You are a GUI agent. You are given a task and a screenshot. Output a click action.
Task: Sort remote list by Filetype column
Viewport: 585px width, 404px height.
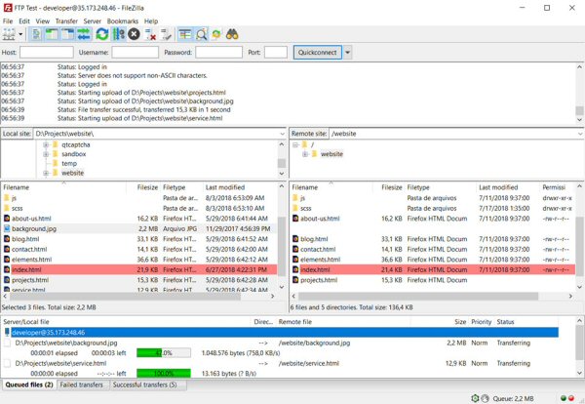(x=418, y=187)
